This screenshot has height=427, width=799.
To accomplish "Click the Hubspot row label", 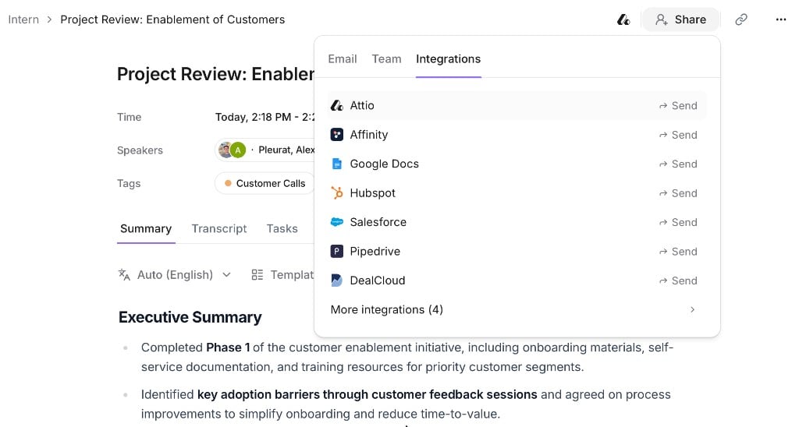I will (372, 193).
